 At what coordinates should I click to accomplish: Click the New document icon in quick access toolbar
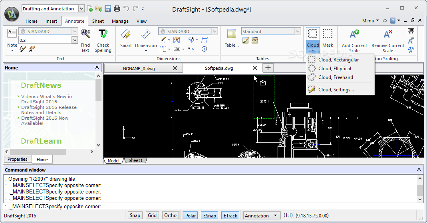pyautogui.click(x=90, y=9)
